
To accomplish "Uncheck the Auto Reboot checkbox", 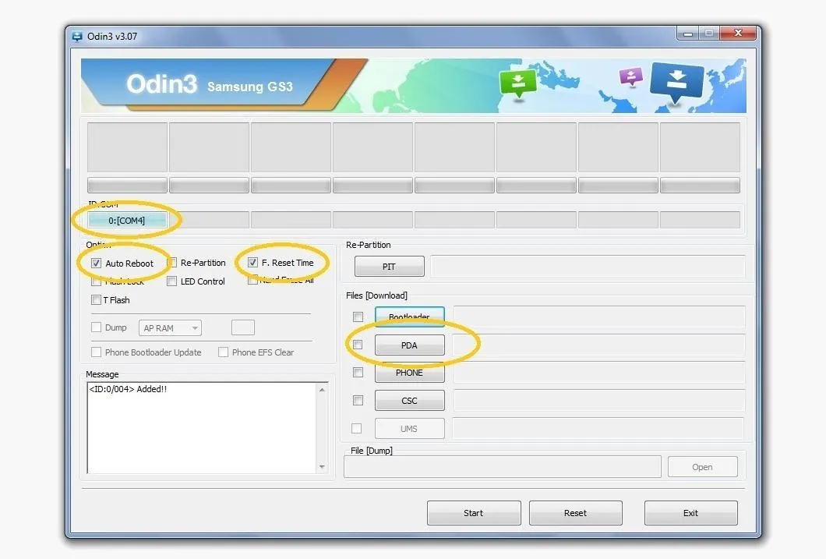I will (x=96, y=263).
